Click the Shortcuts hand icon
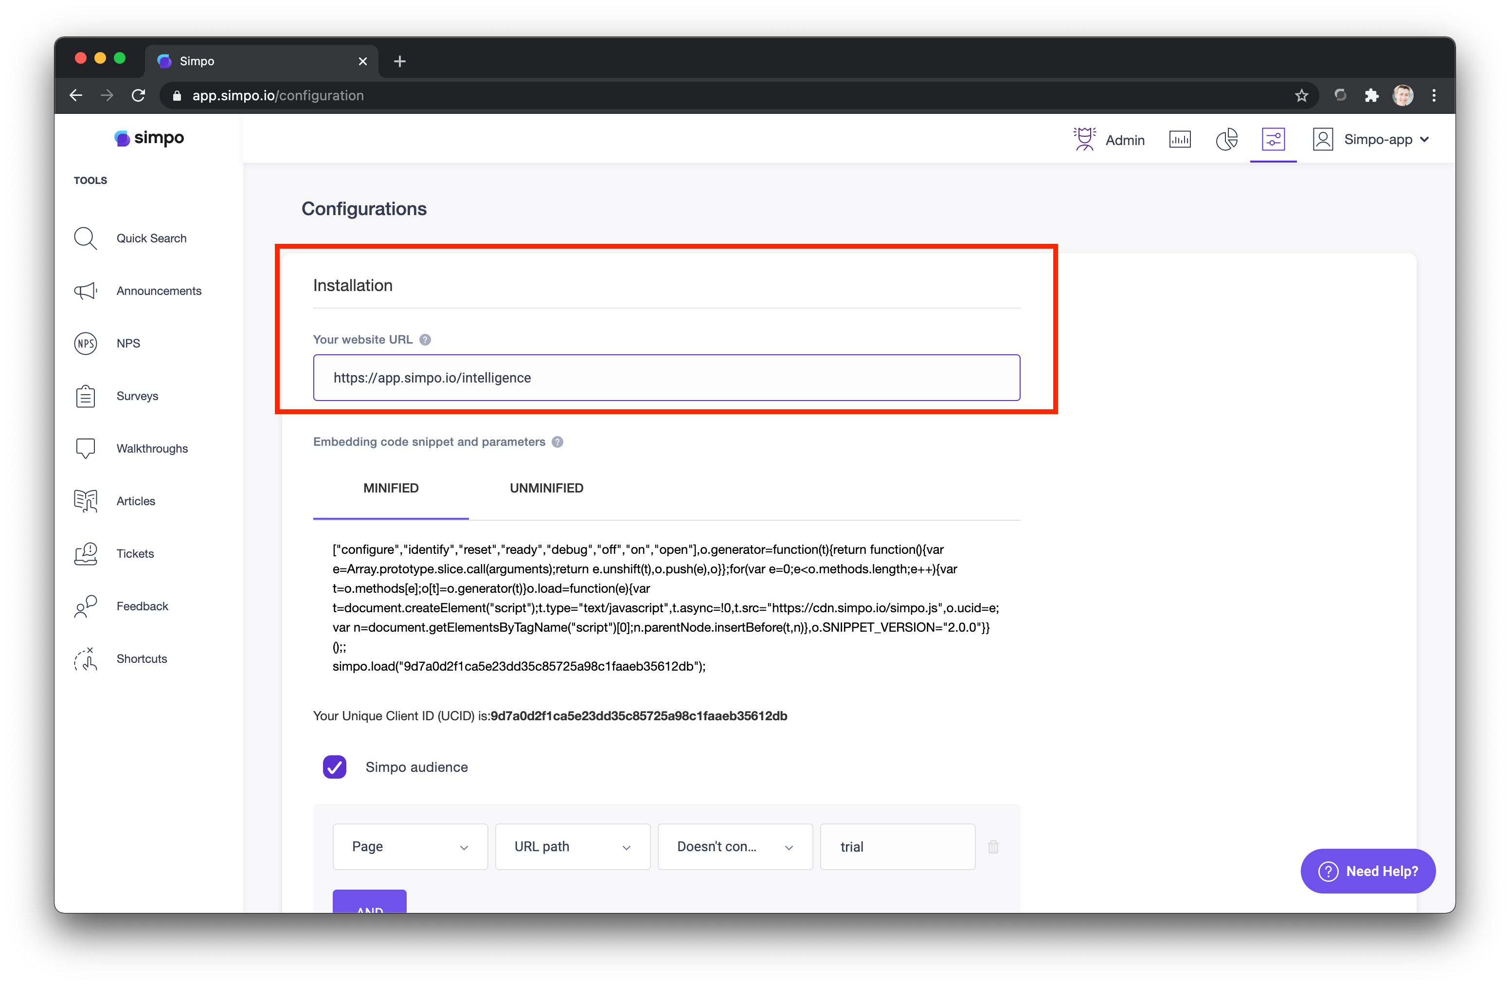 point(85,659)
